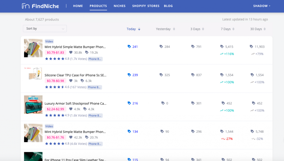Click the 7-day trend arrow beside +116%
The width and height of the screenshot is (284, 161).
[x=222, y=54]
